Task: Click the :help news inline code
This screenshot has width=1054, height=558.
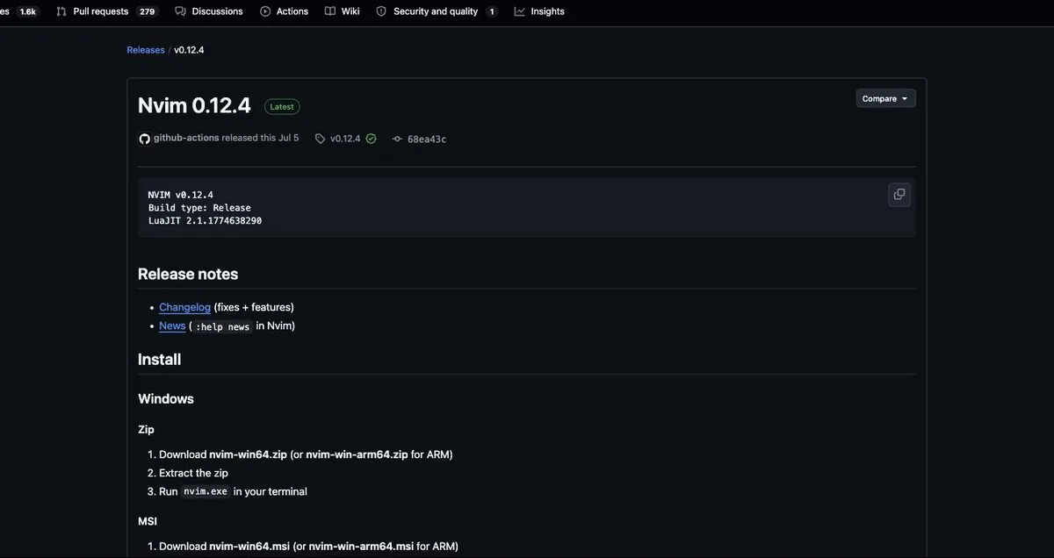Action: click(x=222, y=326)
